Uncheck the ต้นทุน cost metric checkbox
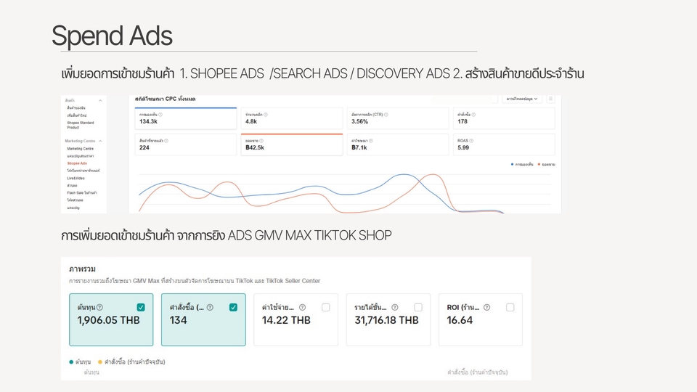Image resolution: width=697 pixels, height=392 pixels. point(141,307)
